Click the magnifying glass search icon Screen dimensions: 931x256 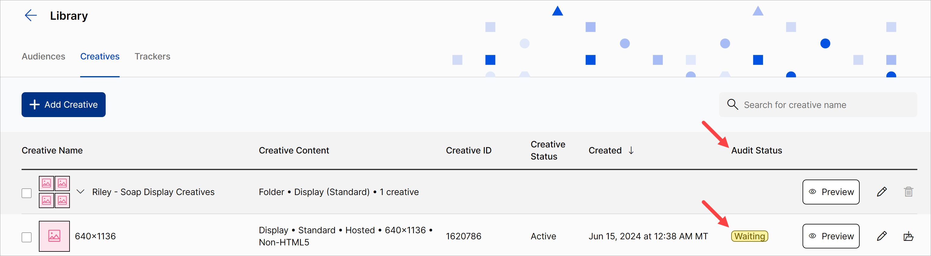[x=732, y=105]
